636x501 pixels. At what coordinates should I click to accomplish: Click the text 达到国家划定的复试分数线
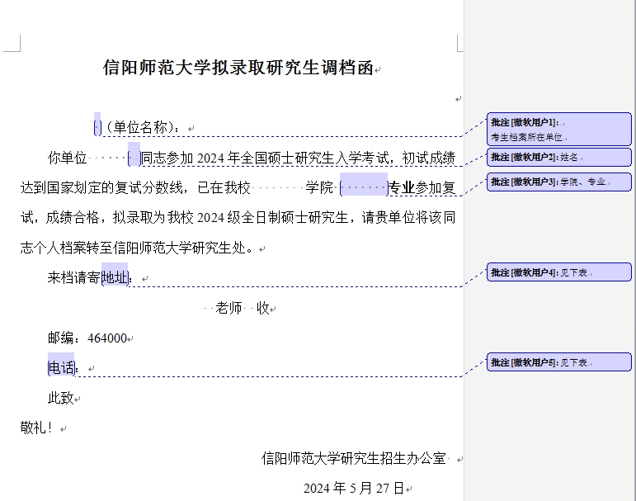point(101,187)
